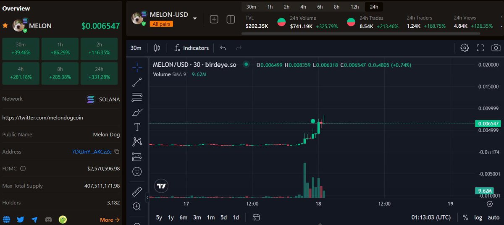
Task: Open the 30m chart interval dropdown
Action: (136, 48)
